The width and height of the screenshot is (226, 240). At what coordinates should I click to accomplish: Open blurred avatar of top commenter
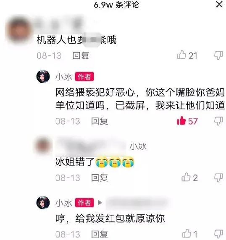coord(19,29)
